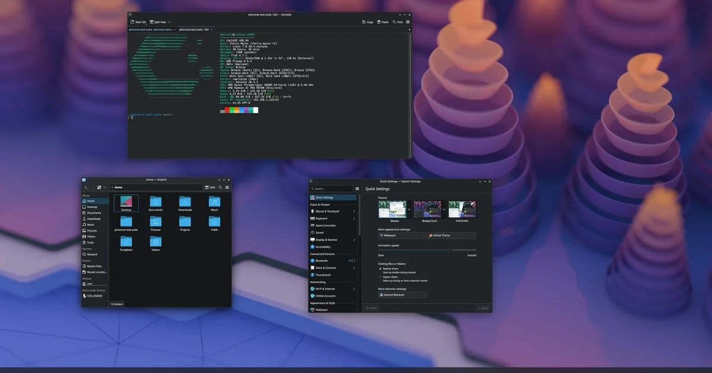Image resolution: width=712 pixels, height=373 pixels.
Task: Expand Dolphin view mode dropdown
Action: (105, 187)
